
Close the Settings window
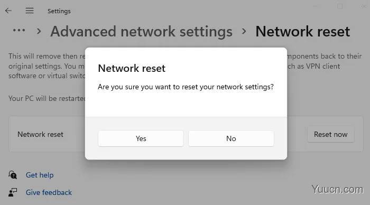(364, 6)
